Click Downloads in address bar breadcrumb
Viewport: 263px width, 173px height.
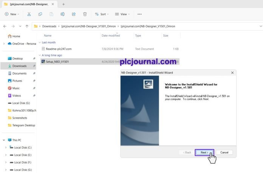coord(49,26)
